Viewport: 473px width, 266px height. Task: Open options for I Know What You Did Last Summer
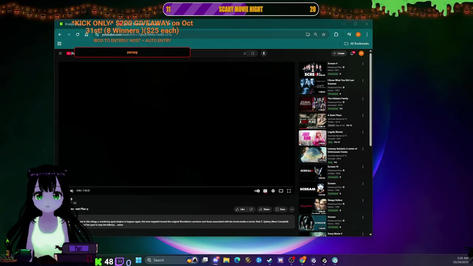coord(363,81)
